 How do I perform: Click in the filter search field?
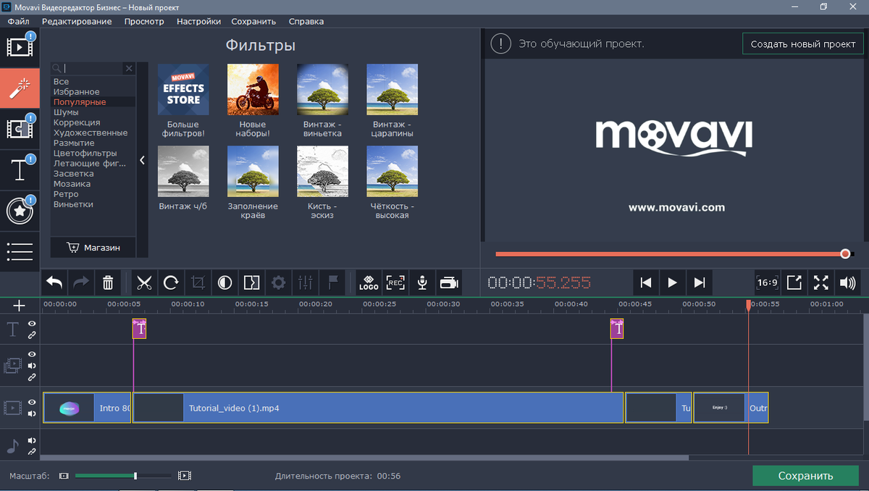pos(93,68)
